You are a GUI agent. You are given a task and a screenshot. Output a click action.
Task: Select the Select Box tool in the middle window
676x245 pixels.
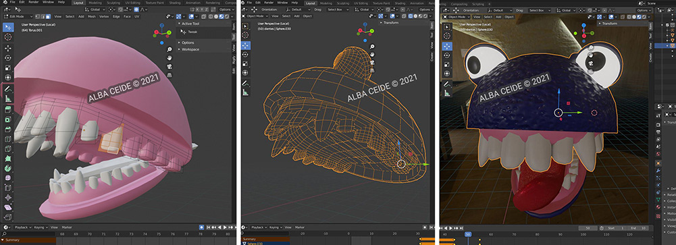(x=245, y=26)
